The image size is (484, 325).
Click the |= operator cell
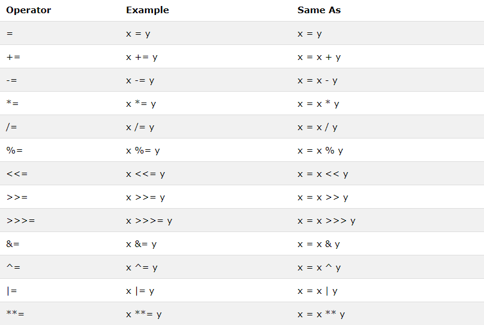[11, 291]
